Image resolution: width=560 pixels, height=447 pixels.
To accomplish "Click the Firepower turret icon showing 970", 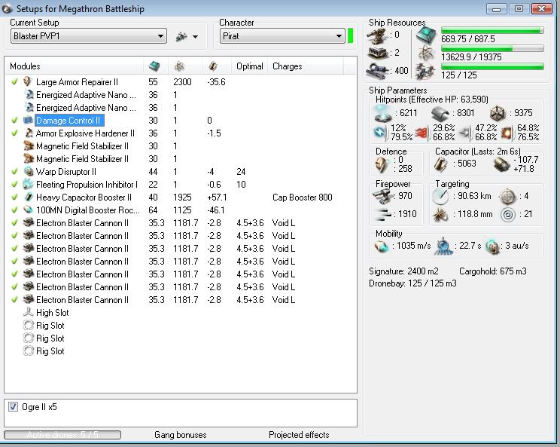I will (x=382, y=196).
